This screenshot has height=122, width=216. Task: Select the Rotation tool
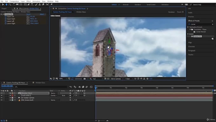tap(14, 4)
